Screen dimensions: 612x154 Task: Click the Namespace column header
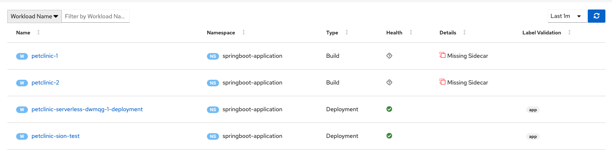tap(221, 33)
